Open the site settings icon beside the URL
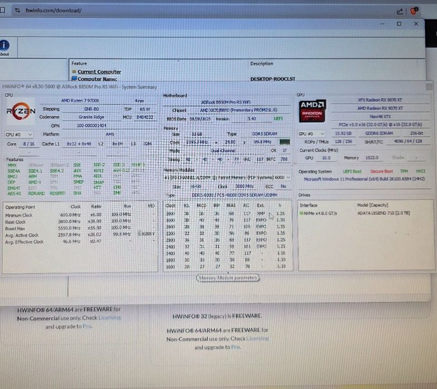437x389 pixels. tap(18, 11)
